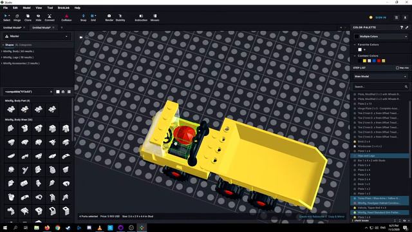The image size is (412, 232).
Task: Click the icon left of upload icon
Action: pos(397,17)
